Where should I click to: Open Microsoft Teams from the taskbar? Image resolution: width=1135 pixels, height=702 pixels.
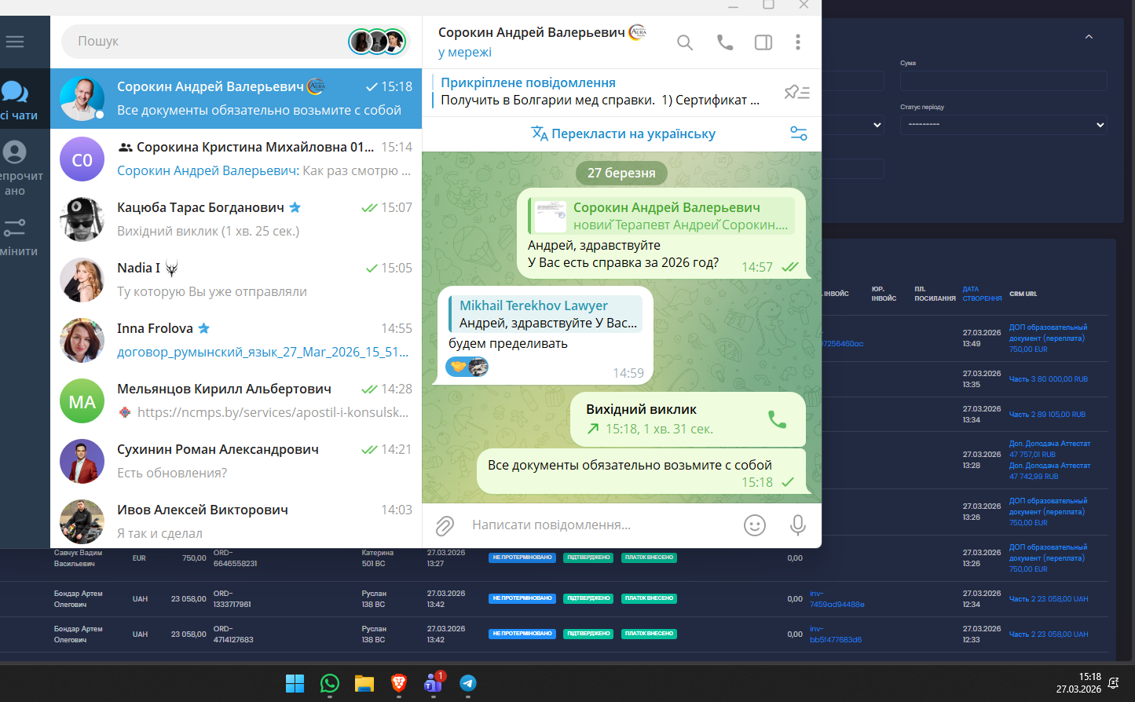pos(433,683)
